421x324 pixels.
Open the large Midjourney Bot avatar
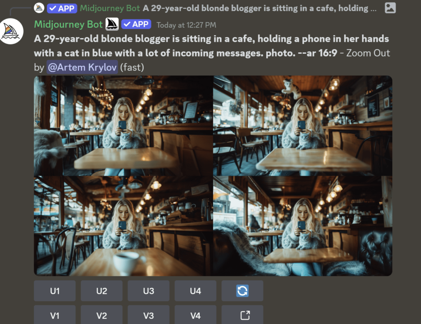coord(11,31)
